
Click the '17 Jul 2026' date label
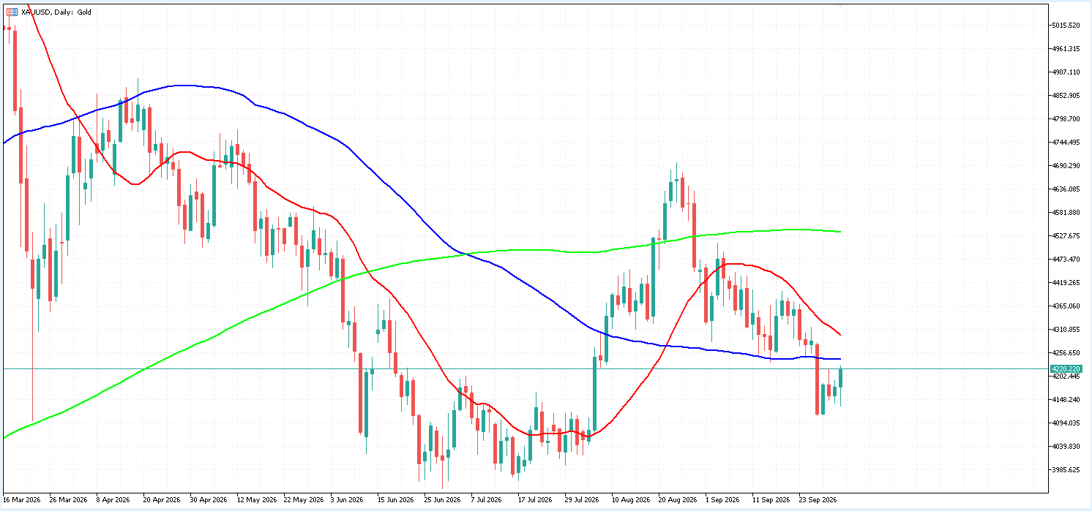(x=535, y=500)
